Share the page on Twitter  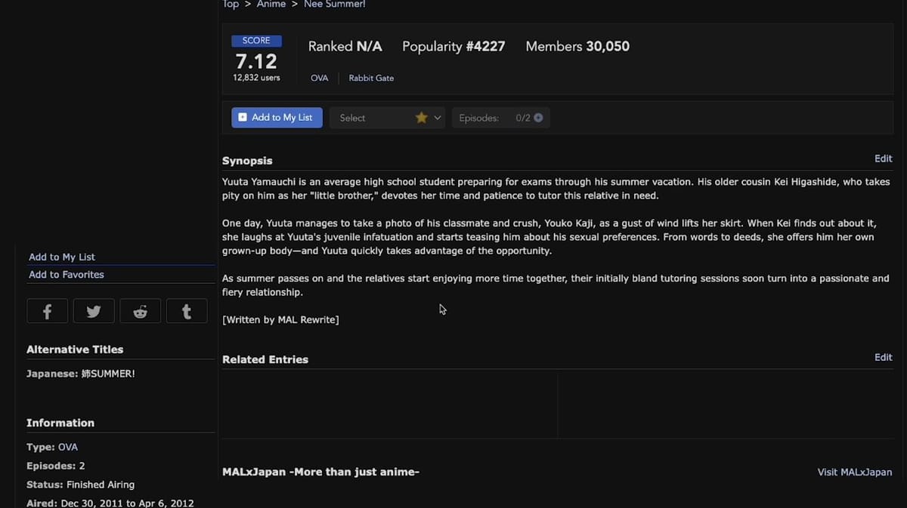point(94,312)
